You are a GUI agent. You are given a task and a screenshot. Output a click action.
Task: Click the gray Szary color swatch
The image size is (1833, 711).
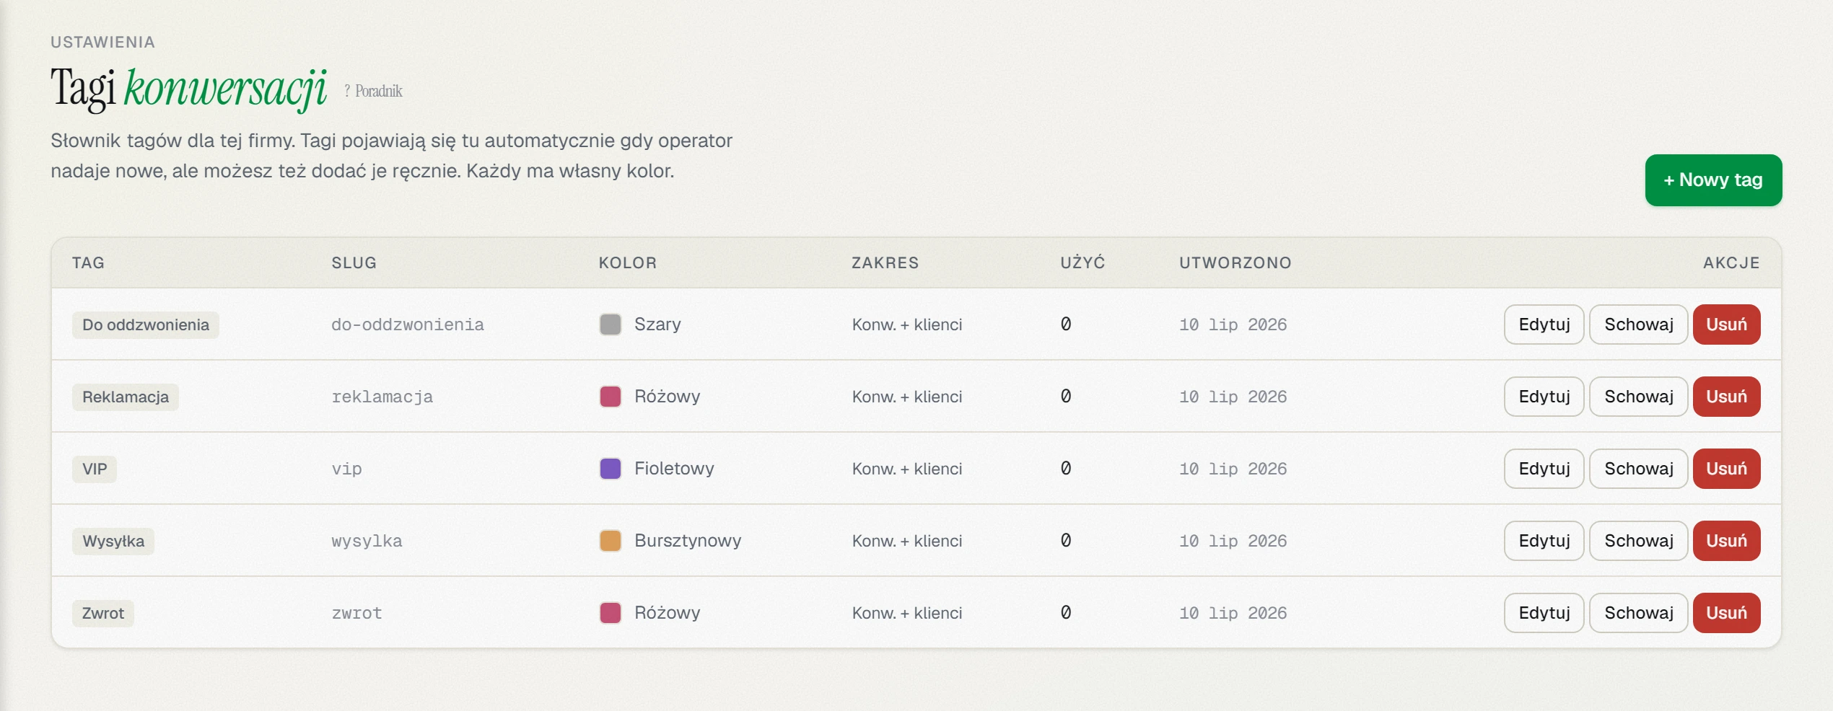(611, 324)
